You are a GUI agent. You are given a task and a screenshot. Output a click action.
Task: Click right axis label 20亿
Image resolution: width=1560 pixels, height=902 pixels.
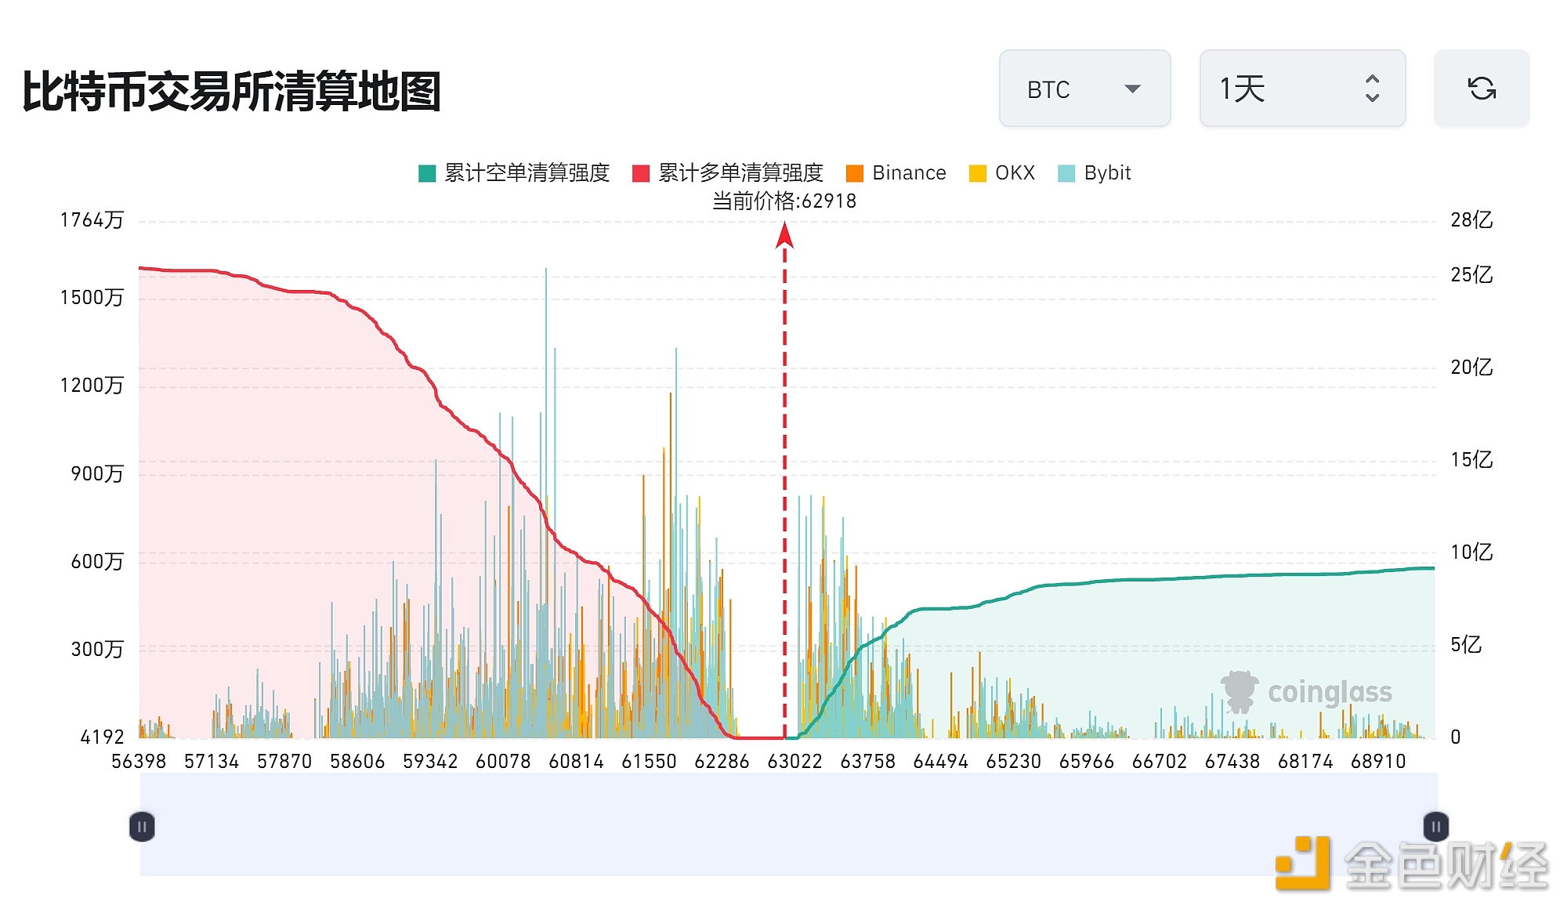click(1471, 368)
